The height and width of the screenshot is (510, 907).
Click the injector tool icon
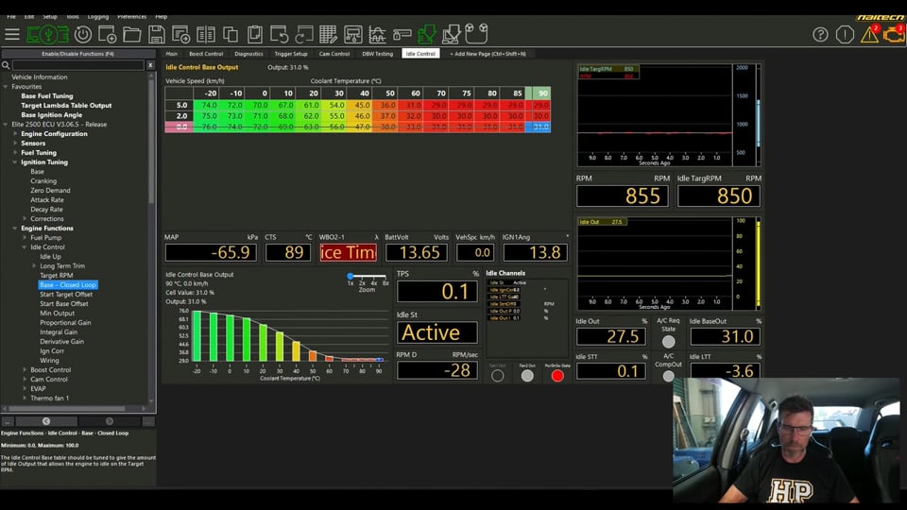pyautogui.click(x=402, y=35)
